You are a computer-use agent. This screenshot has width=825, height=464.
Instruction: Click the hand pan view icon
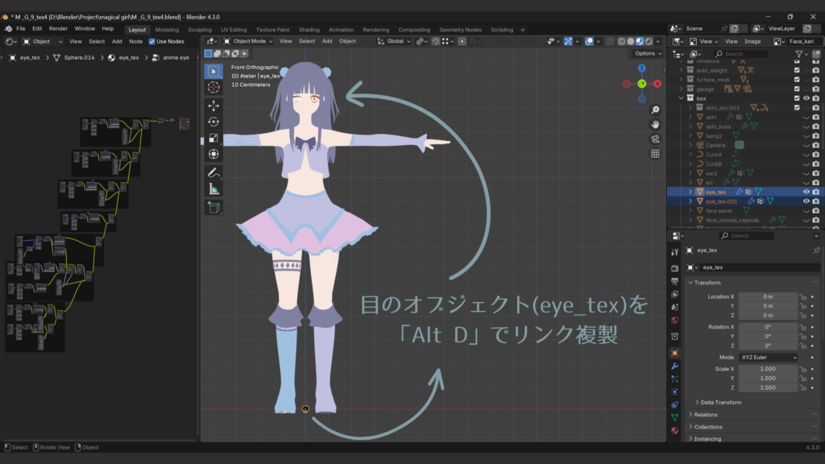[x=655, y=124]
